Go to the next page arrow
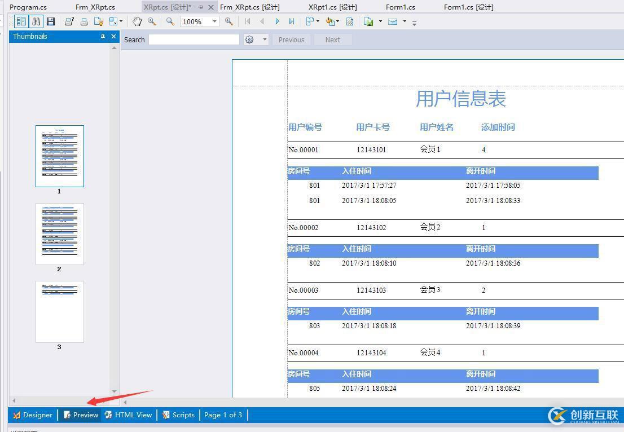 pos(277,21)
